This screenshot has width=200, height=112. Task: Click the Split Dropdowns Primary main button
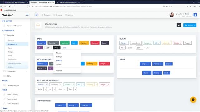coord(41,63)
